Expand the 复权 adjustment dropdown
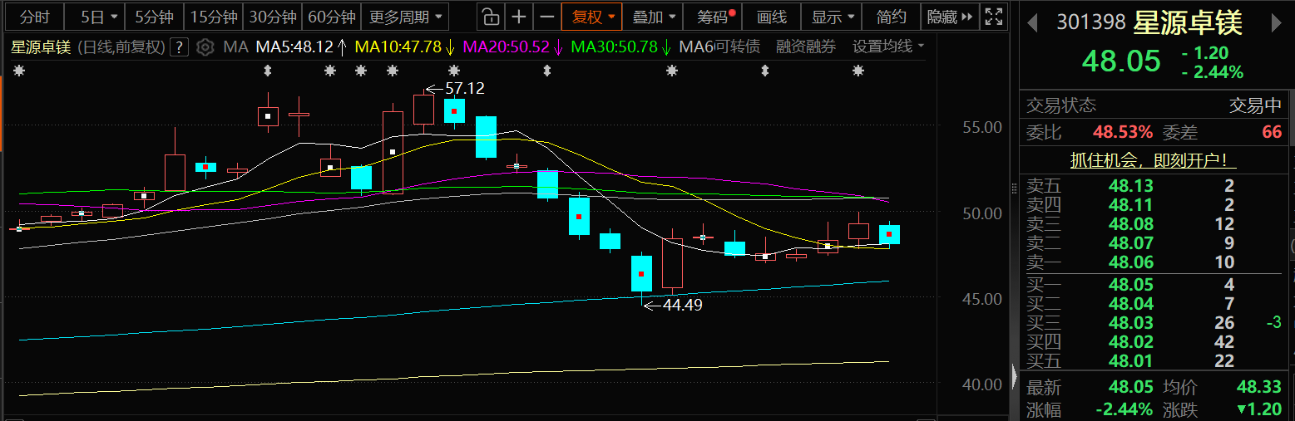Image resolution: width=1295 pixels, height=421 pixels. coord(592,17)
